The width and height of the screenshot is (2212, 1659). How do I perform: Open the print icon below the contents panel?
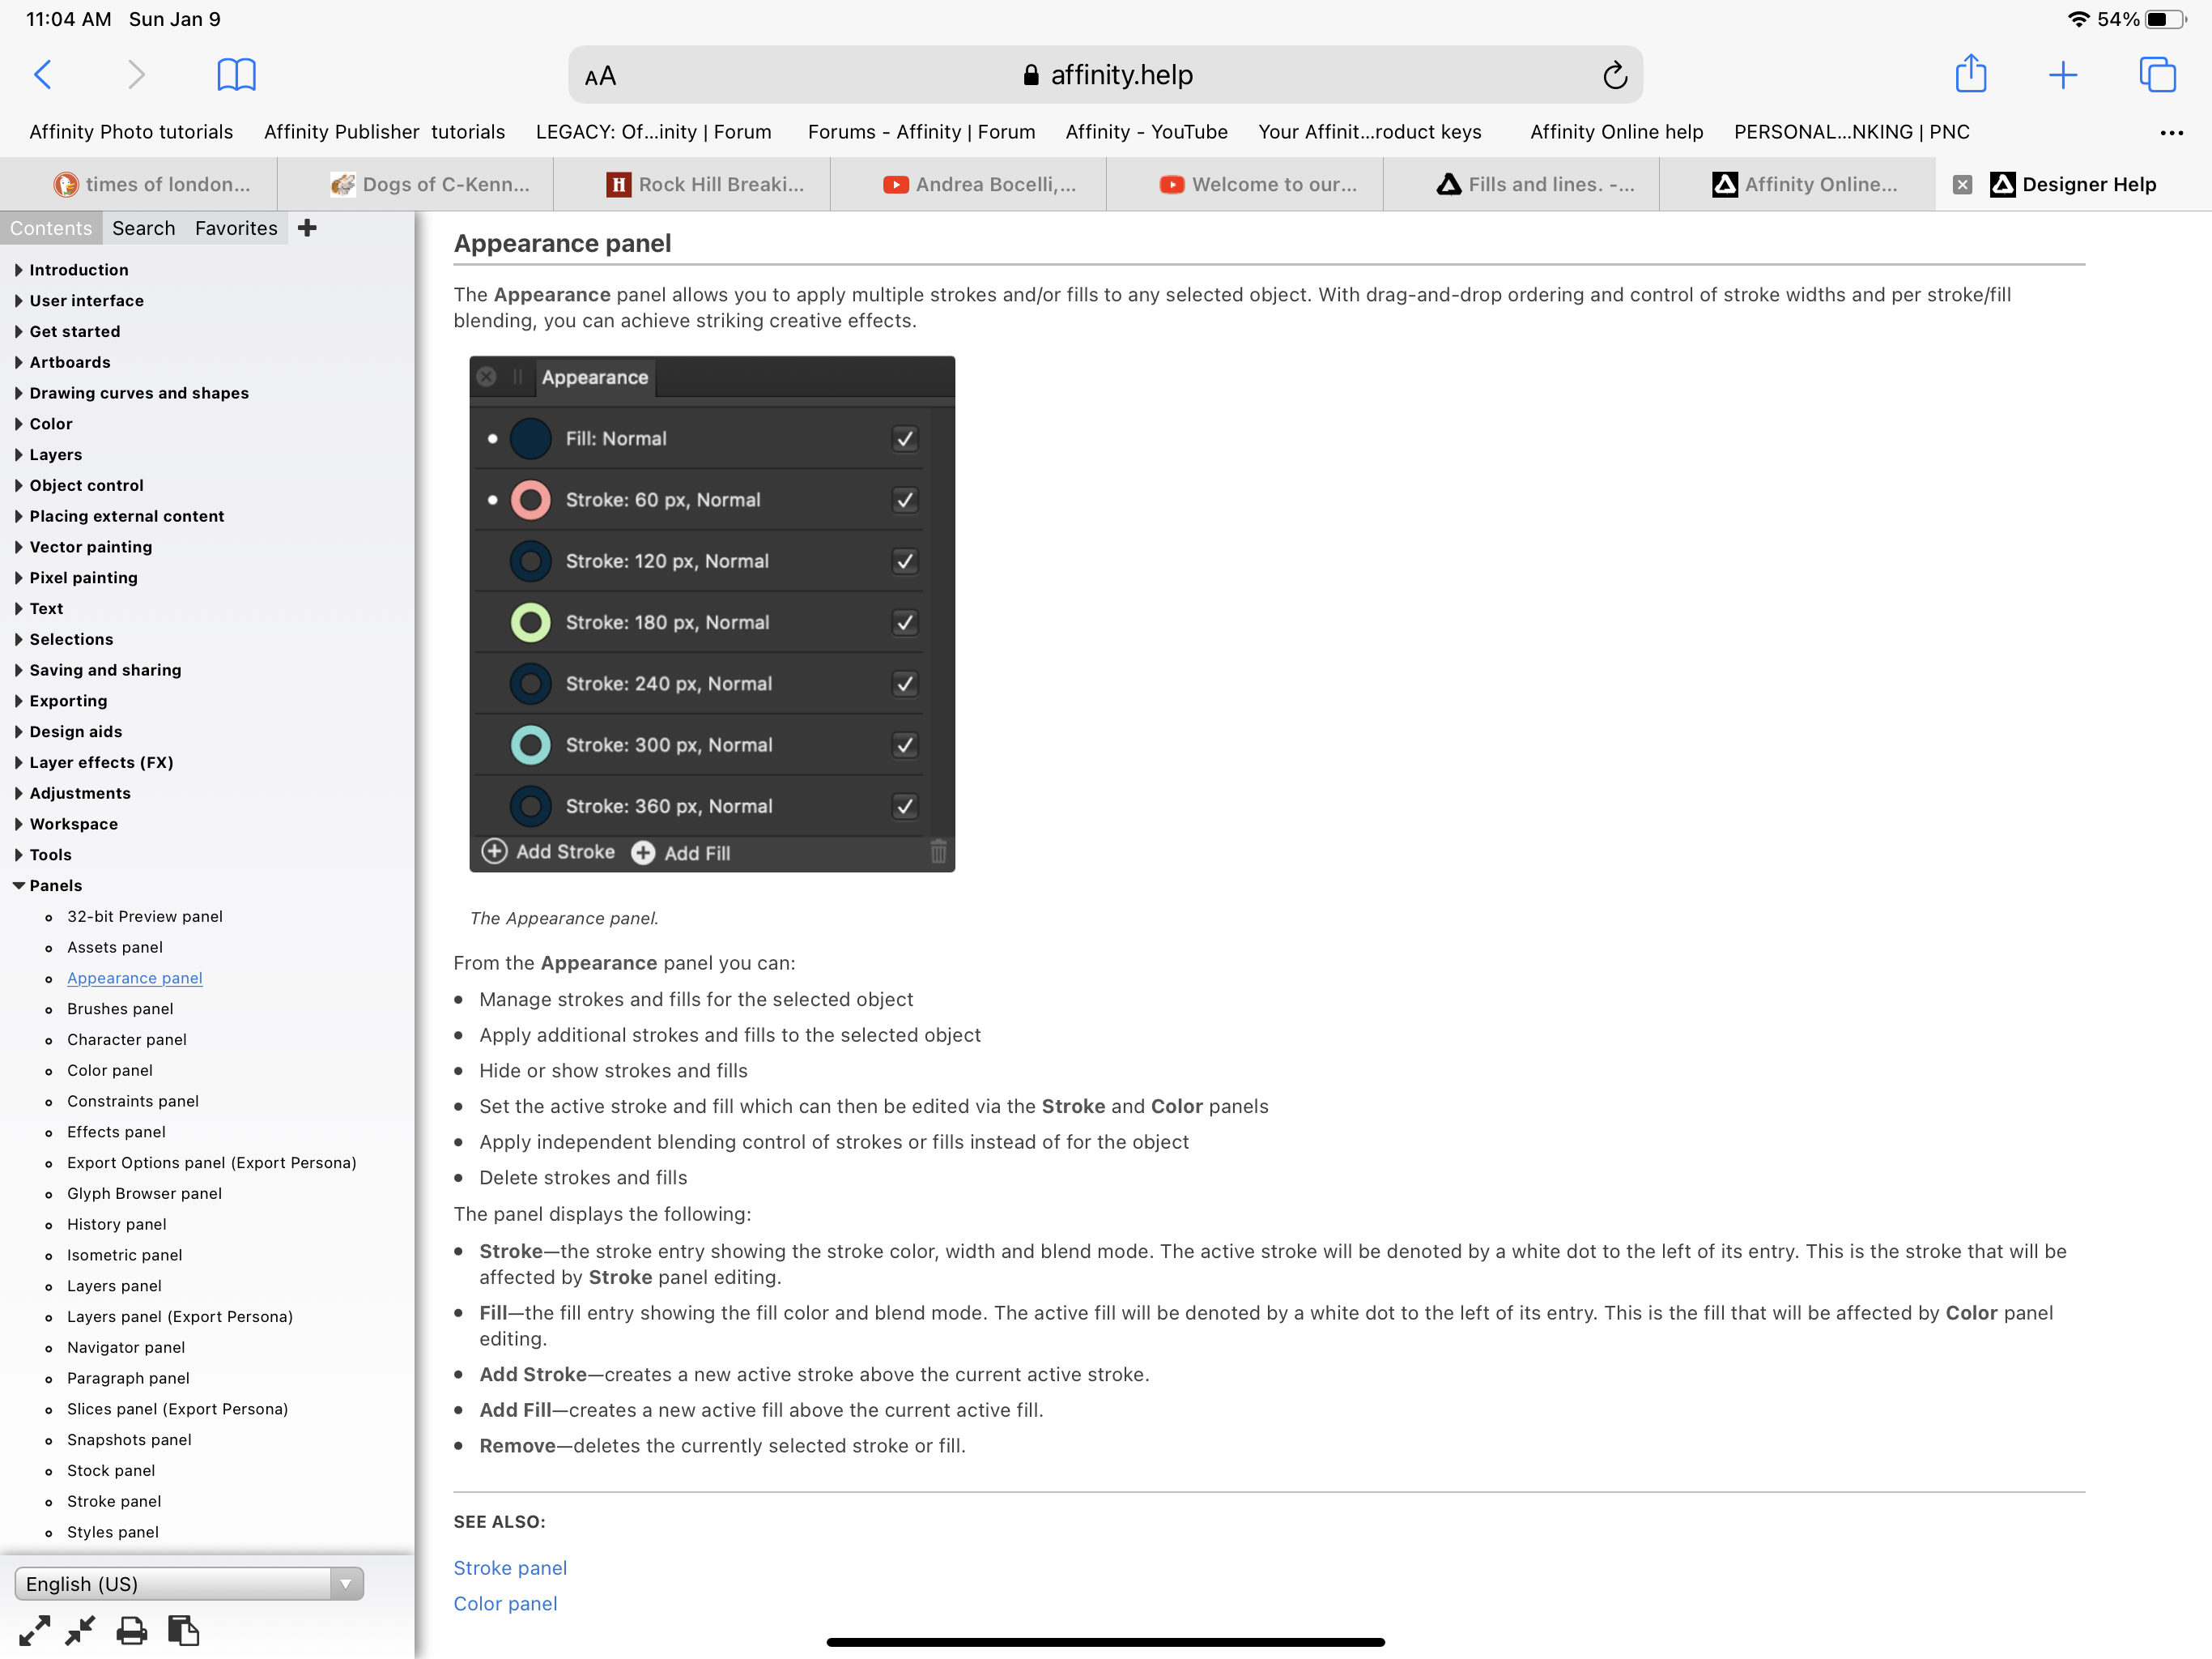[130, 1629]
